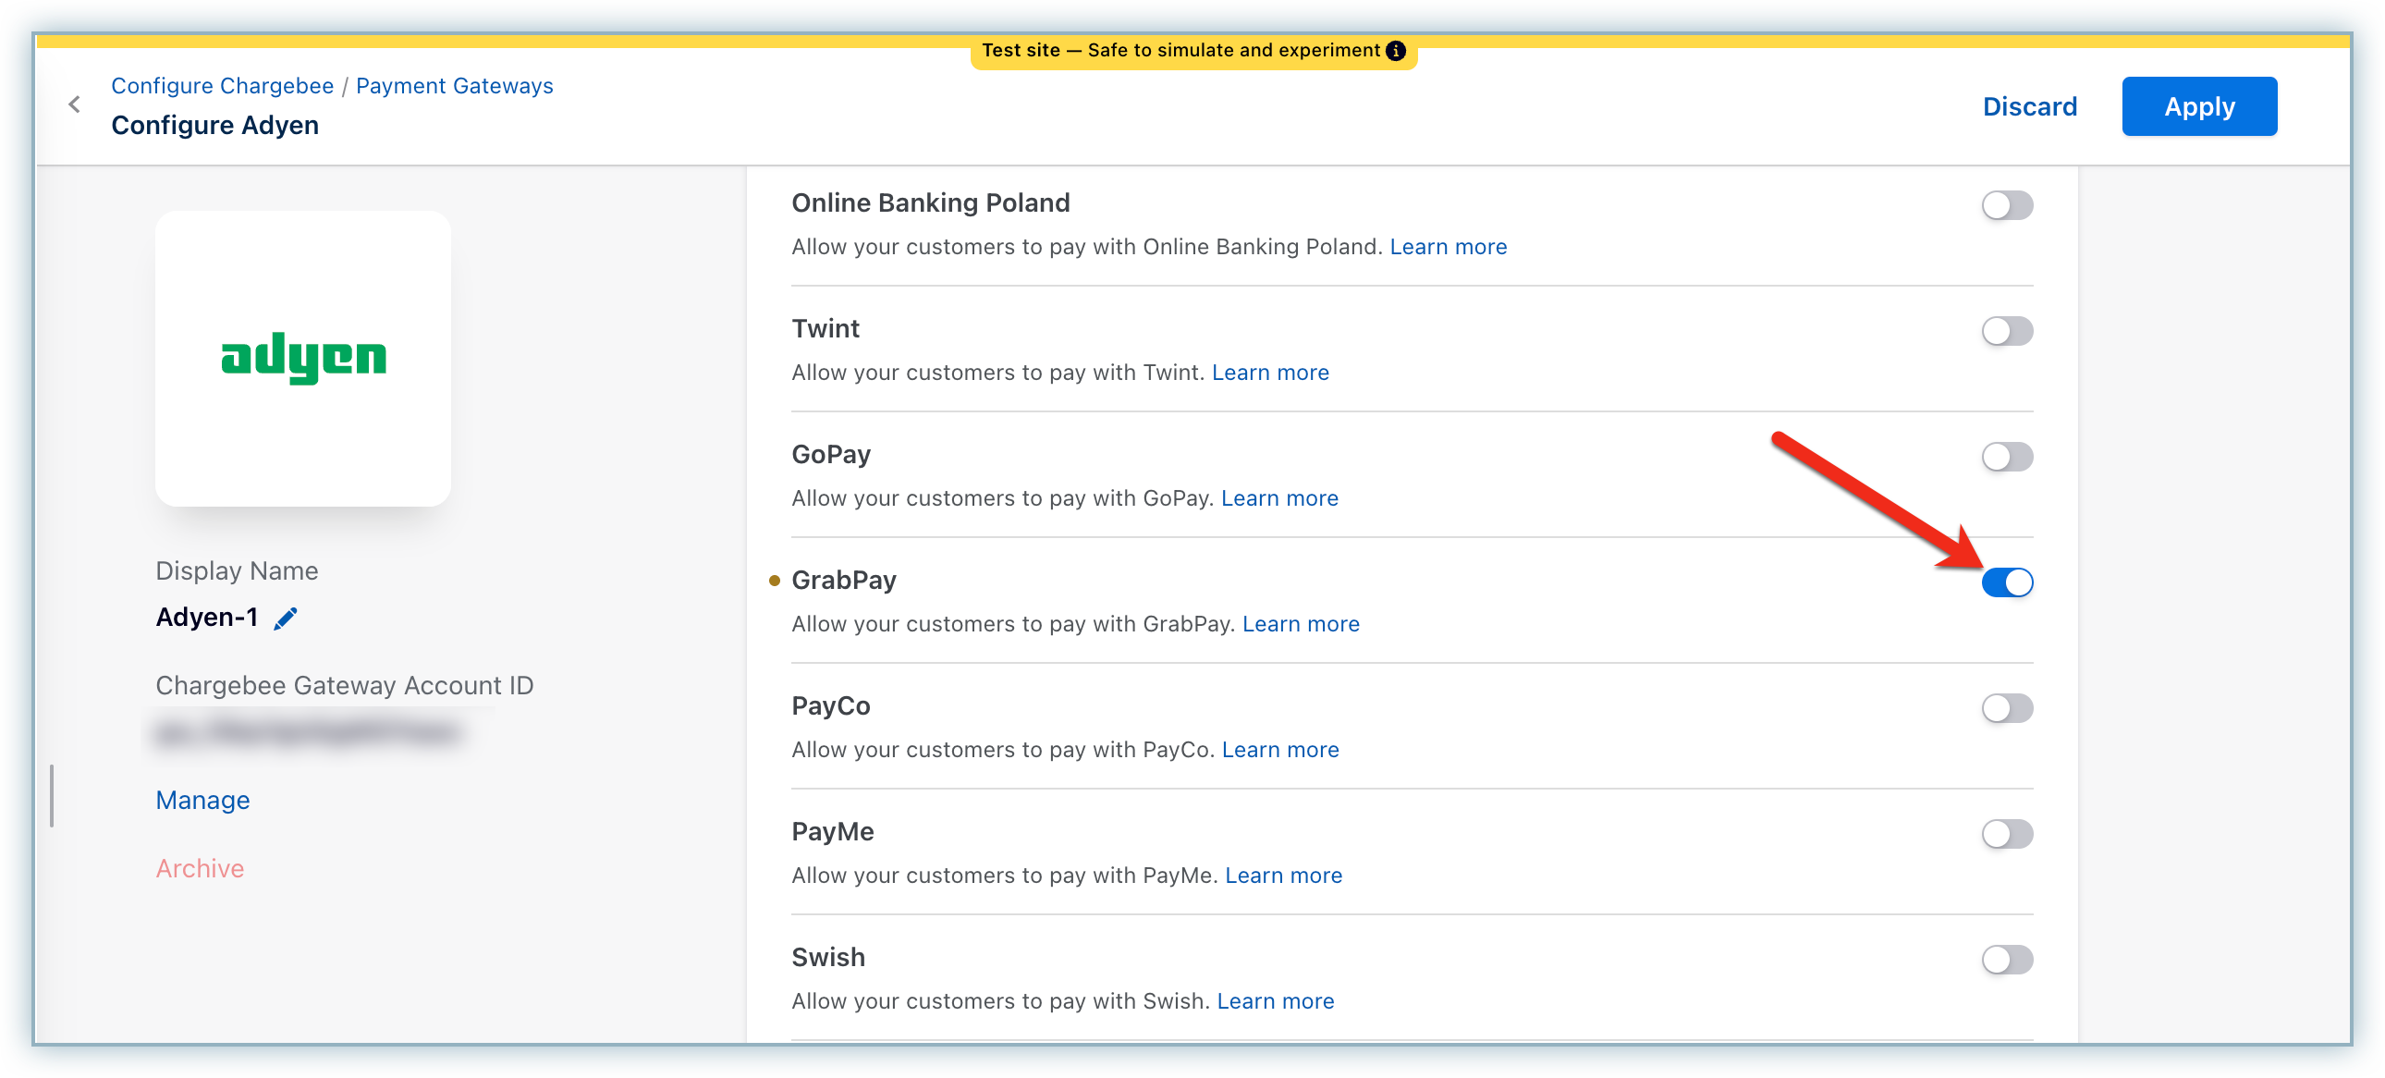The width and height of the screenshot is (2385, 1078).
Task: Open Learn more for Online Banking Poland
Action: coord(1448,246)
